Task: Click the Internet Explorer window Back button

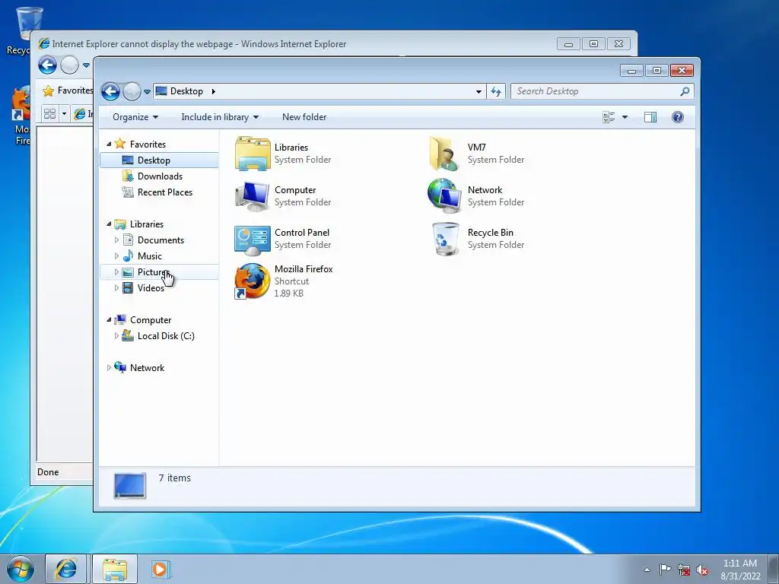Action: click(48, 65)
